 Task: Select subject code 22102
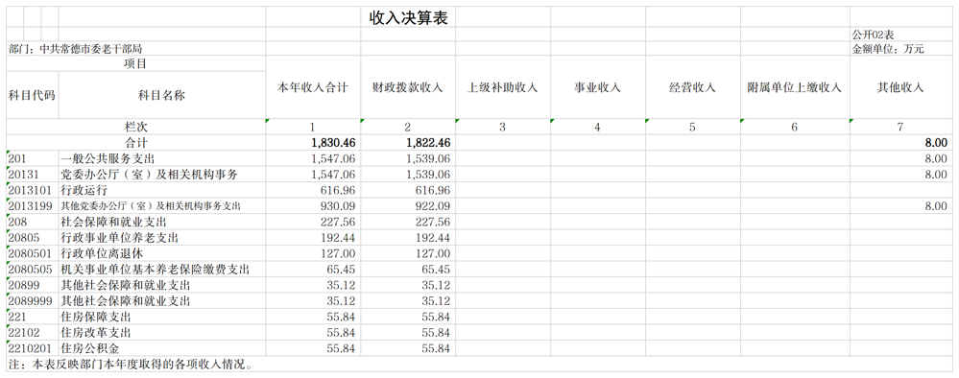[x=33, y=333]
